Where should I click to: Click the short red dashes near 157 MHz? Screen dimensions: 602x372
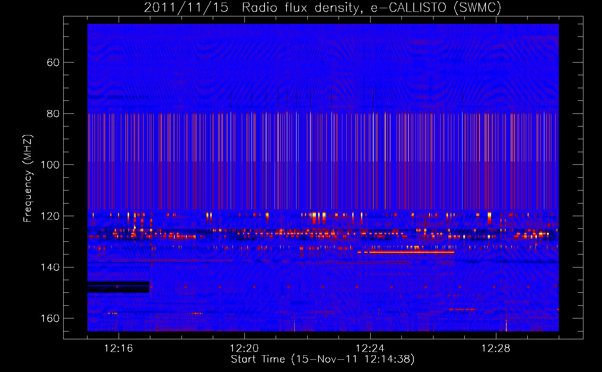point(462,309)
